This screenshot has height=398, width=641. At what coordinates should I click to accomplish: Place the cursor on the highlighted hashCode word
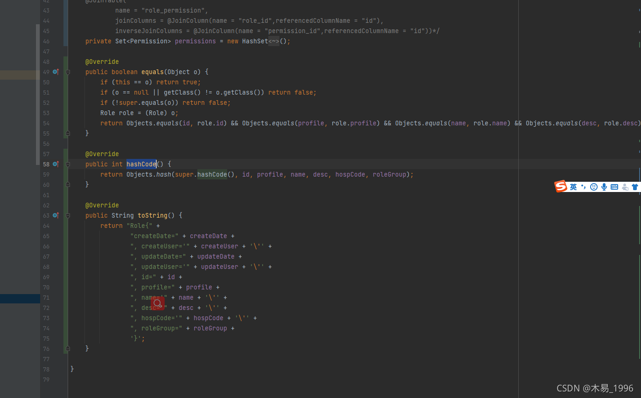pyautogui.click(x=141, y=164)
